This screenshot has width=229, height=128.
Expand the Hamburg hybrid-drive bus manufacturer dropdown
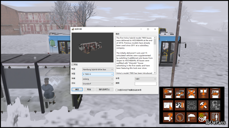[x=98, y=69]
